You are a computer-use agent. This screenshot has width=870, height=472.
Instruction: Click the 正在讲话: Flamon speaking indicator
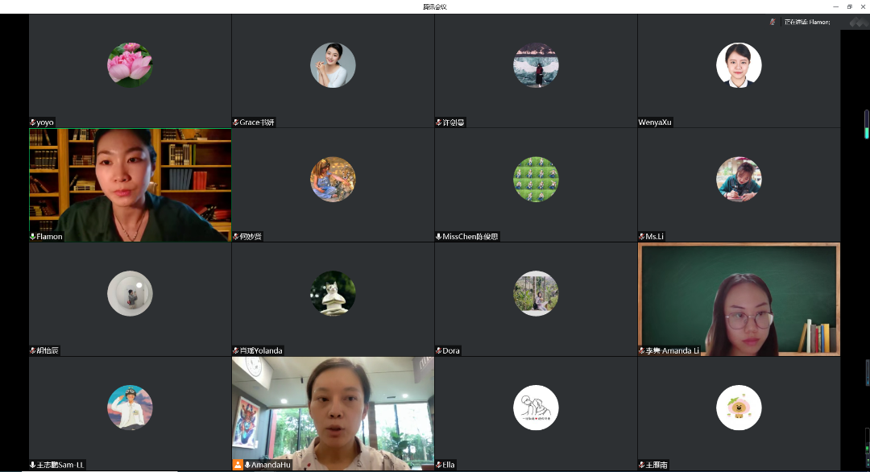click(807, 23)
